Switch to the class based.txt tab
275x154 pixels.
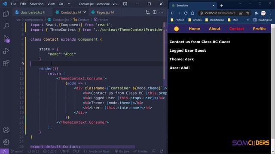coord(33,12)
